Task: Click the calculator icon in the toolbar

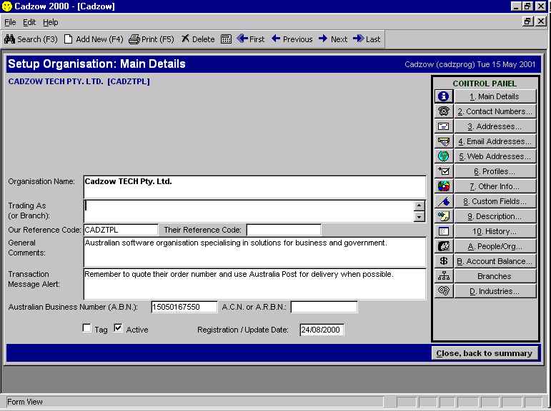Action: (226, 39)
